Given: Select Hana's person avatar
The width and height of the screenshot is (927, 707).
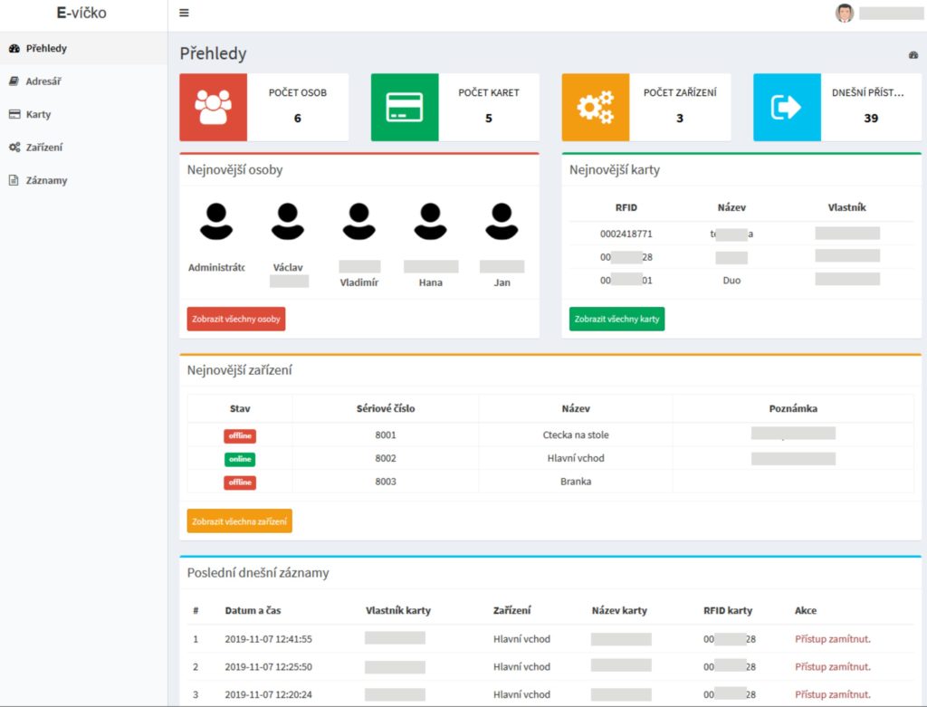Looking at the screenshot, I should coord(431,221).
